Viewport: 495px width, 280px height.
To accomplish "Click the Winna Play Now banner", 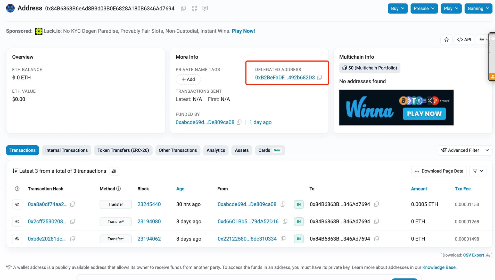I will click(424, 114).
